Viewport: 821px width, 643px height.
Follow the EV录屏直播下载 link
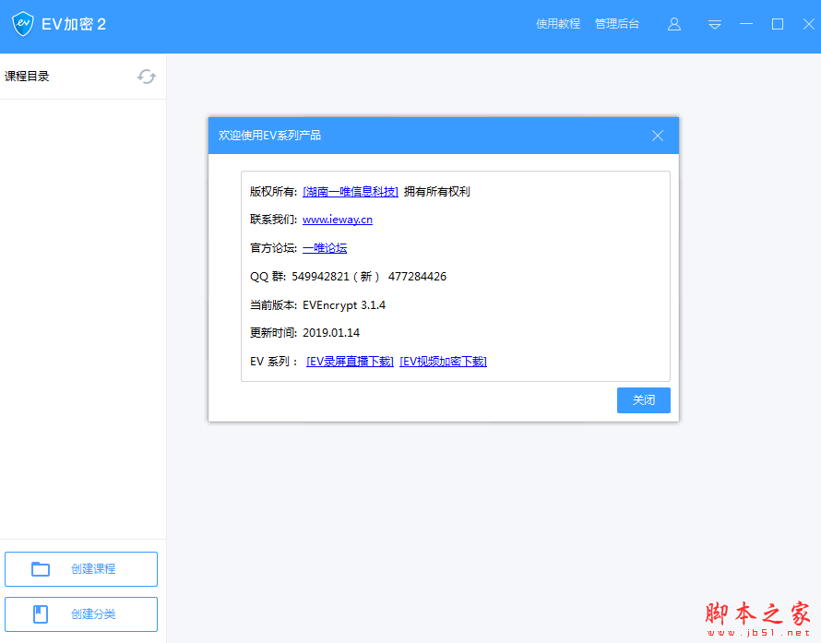[350, 362]
